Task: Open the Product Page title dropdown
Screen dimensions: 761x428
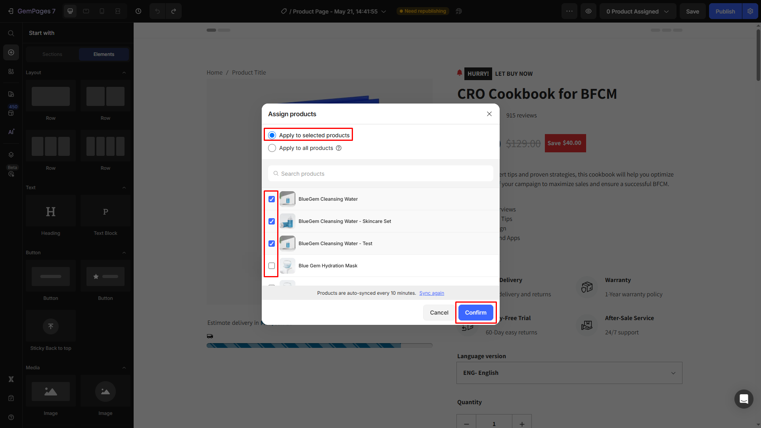Action: (x=383, y=12)
